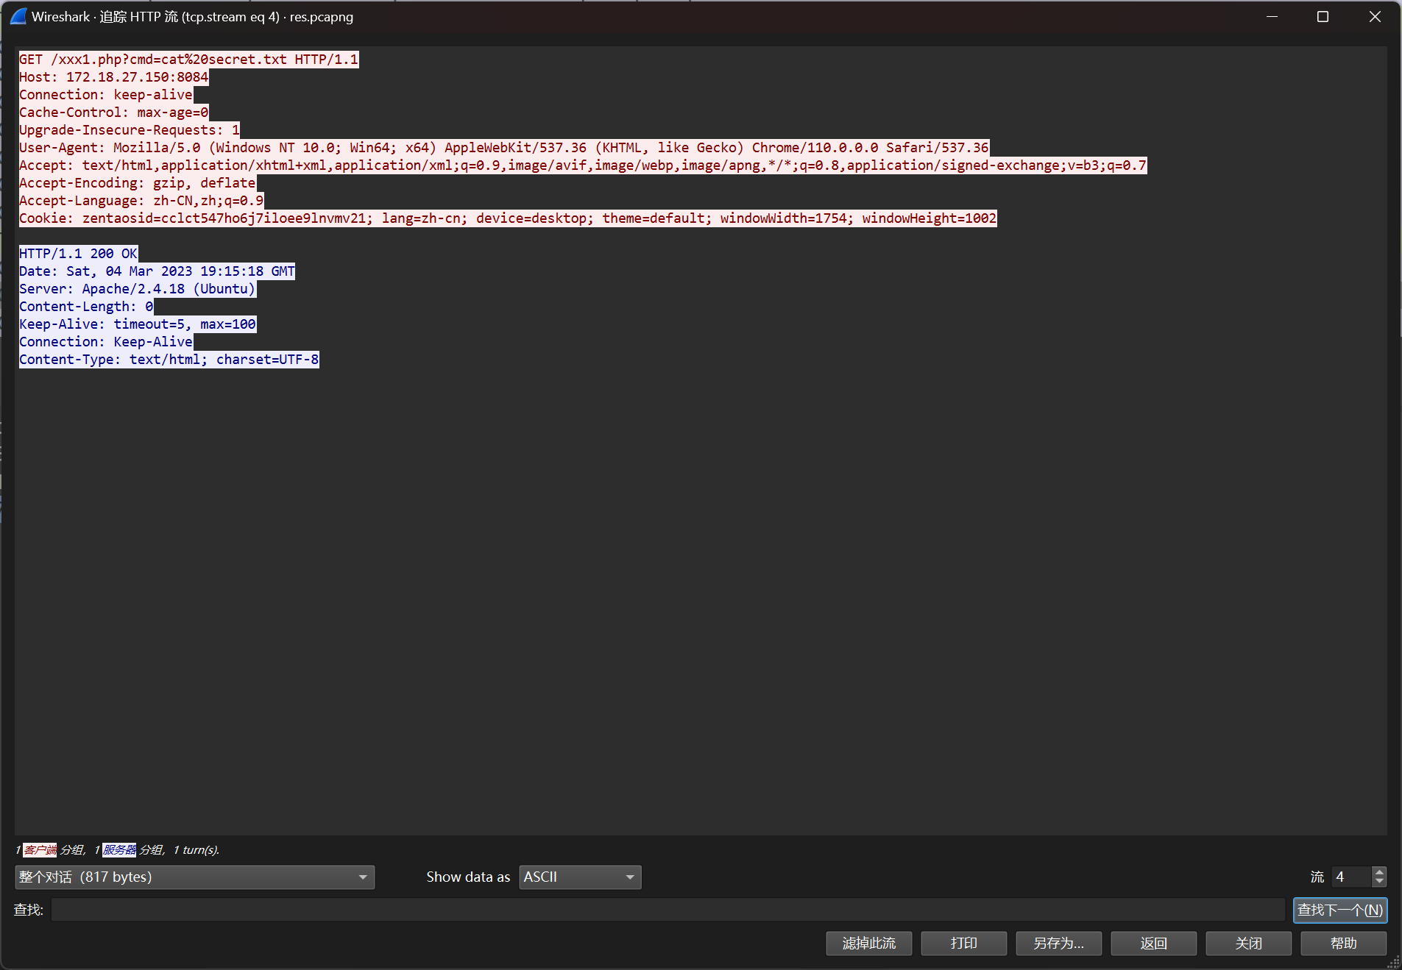Increase the stream number with the up arrow
The width and height of the screenshot is (1402, 970).
pos(1379,871)
